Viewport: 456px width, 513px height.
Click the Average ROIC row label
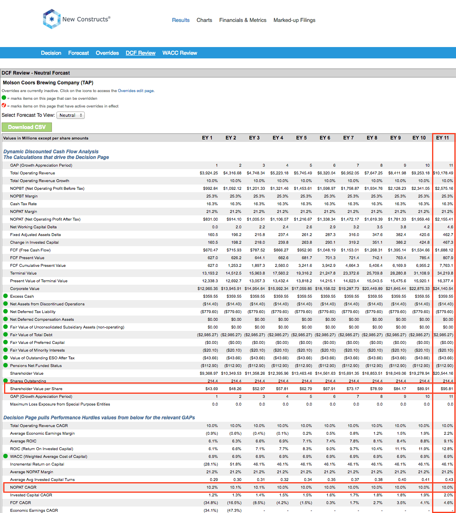pos(23,441)
